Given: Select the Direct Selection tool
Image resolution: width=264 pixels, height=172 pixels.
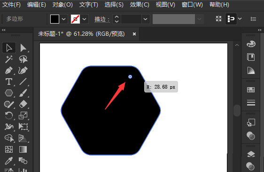Looking at the screenshot, I should coord(23,48).
